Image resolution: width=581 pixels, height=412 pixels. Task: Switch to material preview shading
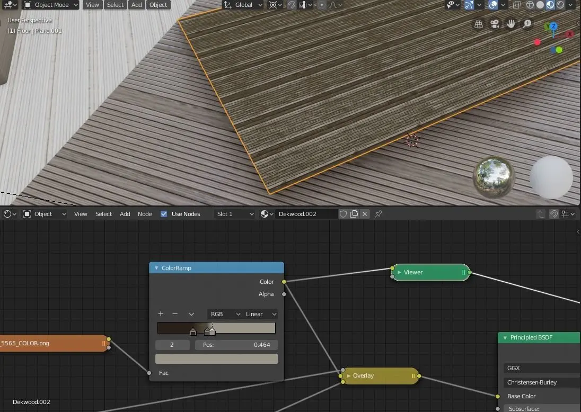pos(550,5)
